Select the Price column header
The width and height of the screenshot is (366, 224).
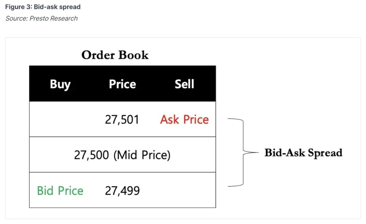coord(122,84)
